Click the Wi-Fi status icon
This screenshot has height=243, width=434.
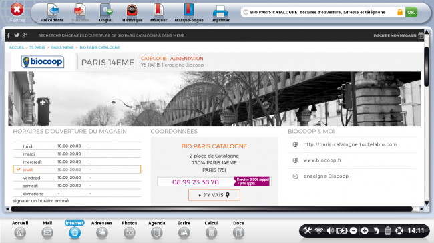tap(319, 230)
